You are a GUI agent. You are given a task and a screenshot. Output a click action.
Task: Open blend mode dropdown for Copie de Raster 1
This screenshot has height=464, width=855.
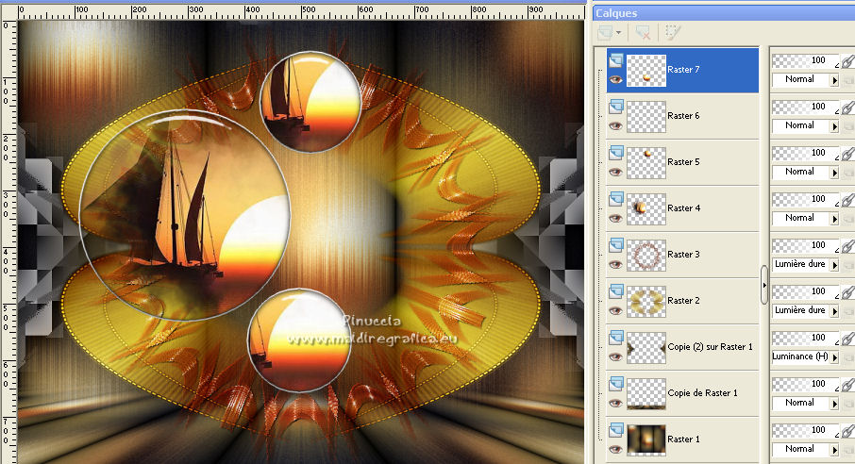click(x=834, y=405)
